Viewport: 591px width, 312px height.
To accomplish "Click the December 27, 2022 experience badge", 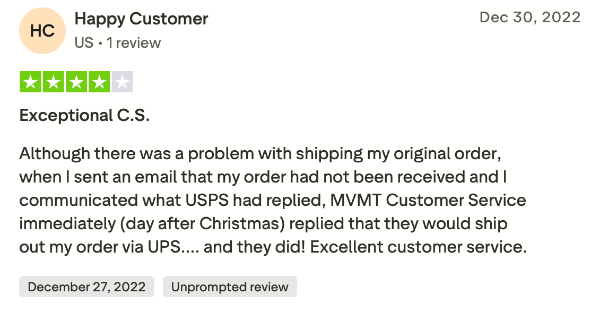I will 86,287.
